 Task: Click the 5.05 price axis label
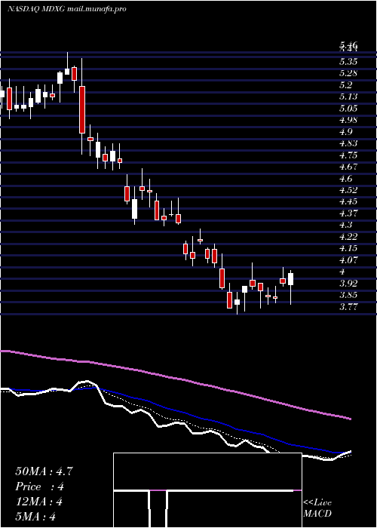348,108
